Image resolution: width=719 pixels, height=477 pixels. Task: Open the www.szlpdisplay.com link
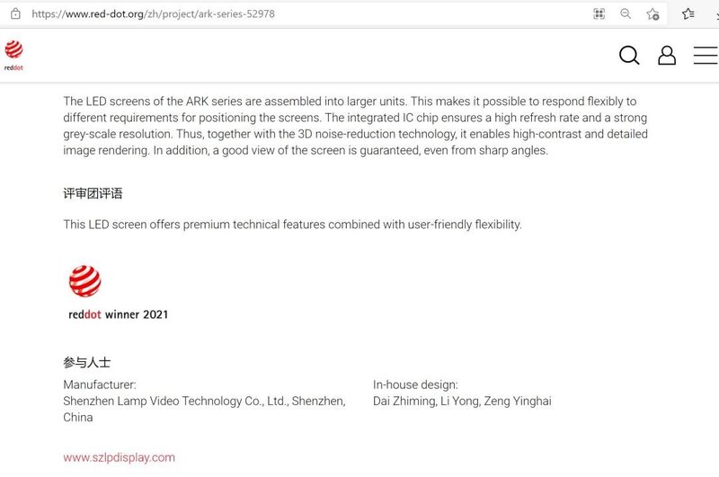coord(119,457)
